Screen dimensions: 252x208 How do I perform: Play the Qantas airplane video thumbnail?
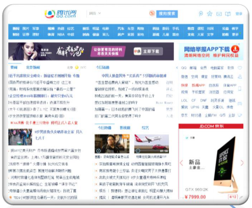[151, 144]
